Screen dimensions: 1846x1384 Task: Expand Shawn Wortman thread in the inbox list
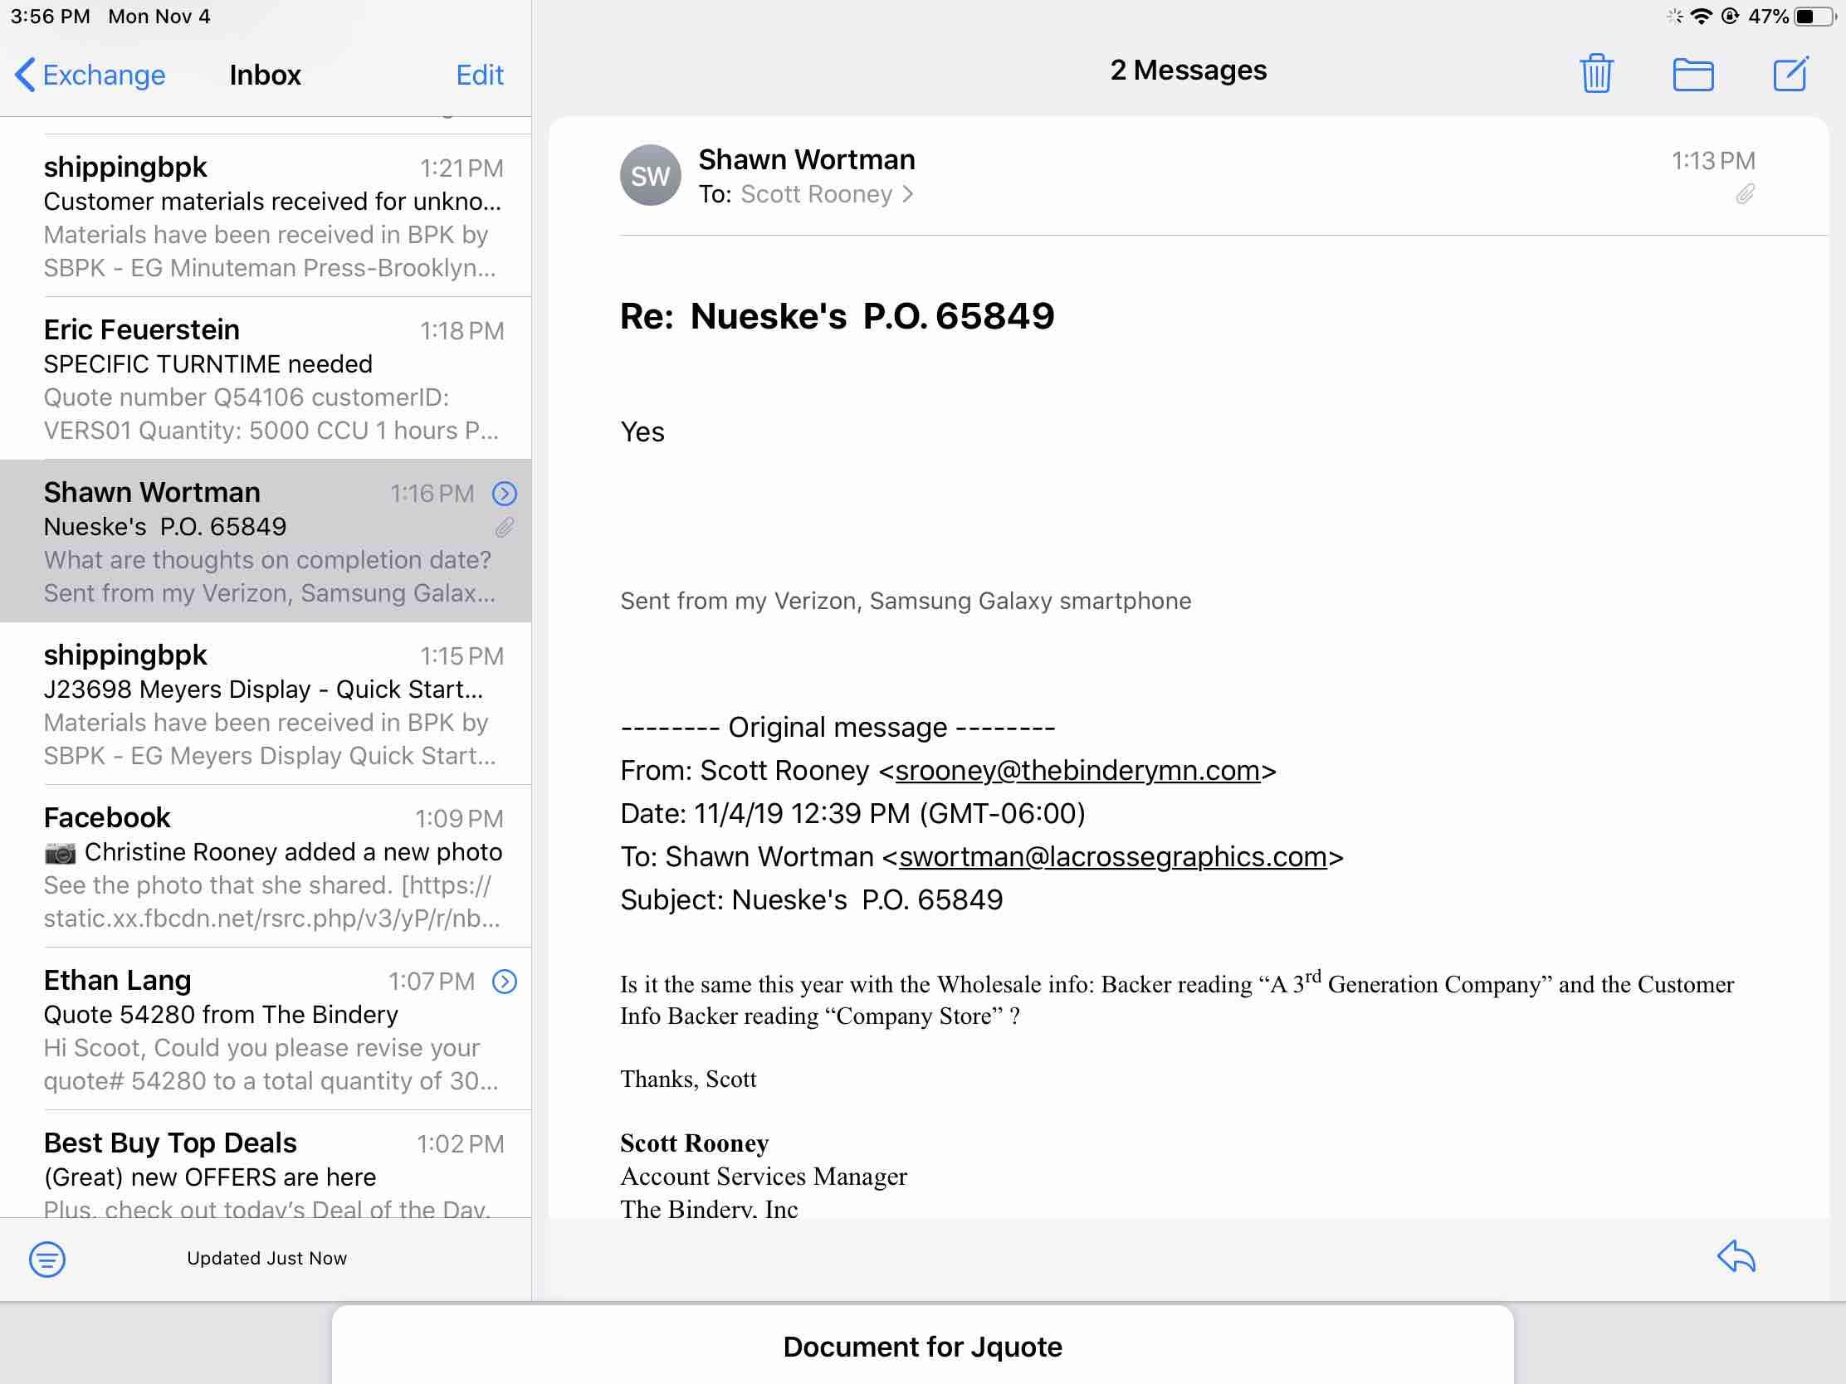pos(504,494)
